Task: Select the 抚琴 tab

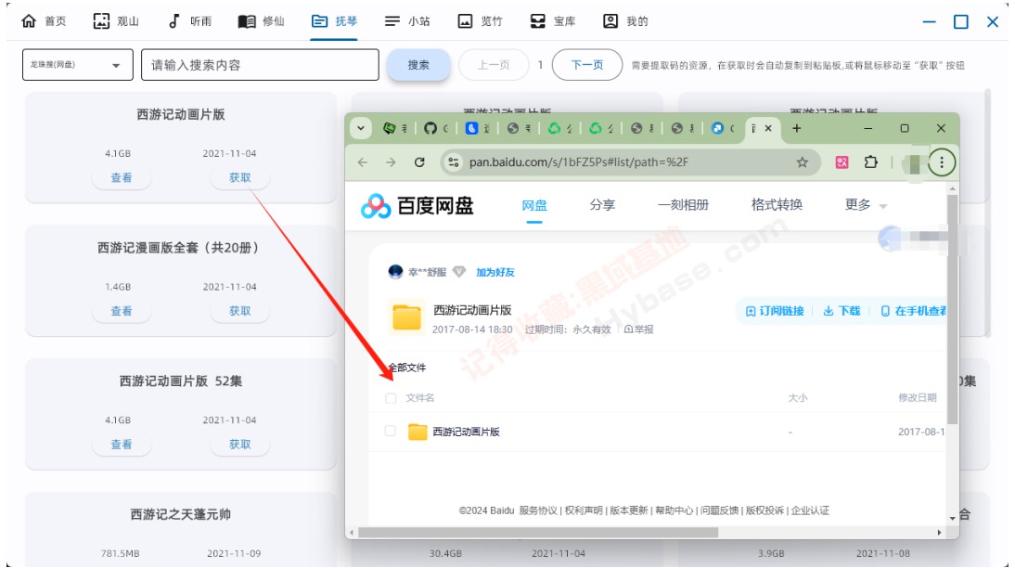Action: point(334,20)
